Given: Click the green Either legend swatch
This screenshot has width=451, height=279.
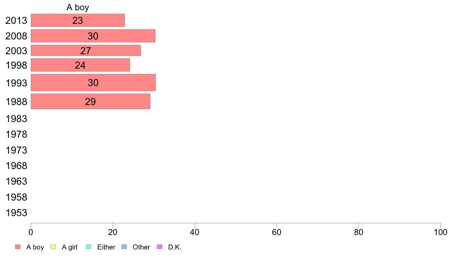Looking at the screenshot, I should [89, 247].
